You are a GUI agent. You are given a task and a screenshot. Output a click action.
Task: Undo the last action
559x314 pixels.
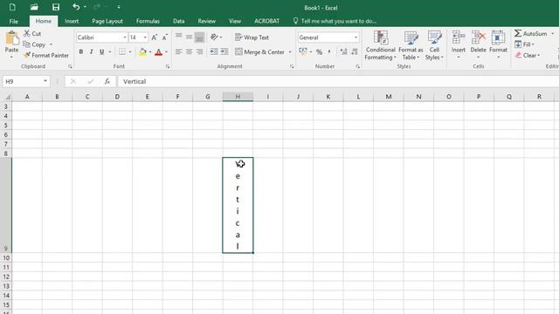click(76, 7)
